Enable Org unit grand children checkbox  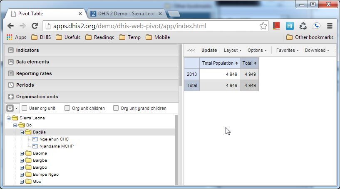tap(116, 108)
